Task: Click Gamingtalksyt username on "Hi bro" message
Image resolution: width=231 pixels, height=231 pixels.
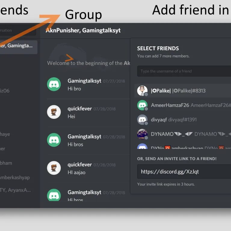Action: (x=84, y=81)
